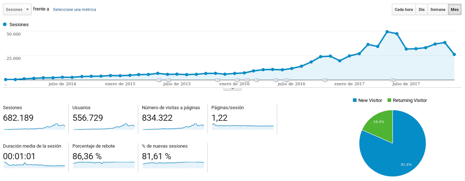Set the chart interval to Semana

pos(438,9)
